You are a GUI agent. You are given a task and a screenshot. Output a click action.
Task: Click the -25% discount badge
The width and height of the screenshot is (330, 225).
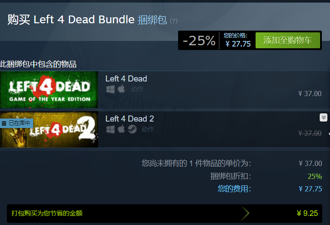[x=199, y=40]
